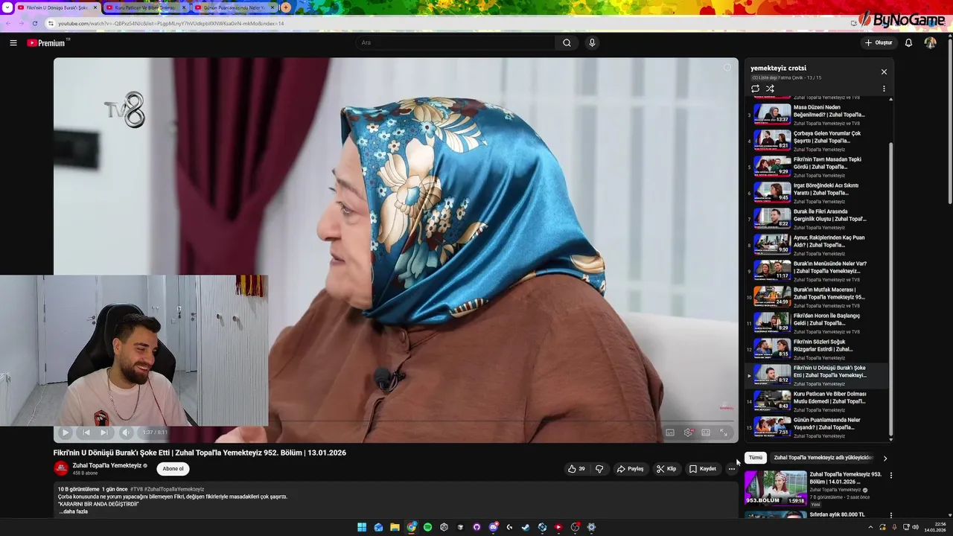The width and height of the screenshot is (953, 536).
Task: Skip to previous video in player
Action: (x=86, y=432)
